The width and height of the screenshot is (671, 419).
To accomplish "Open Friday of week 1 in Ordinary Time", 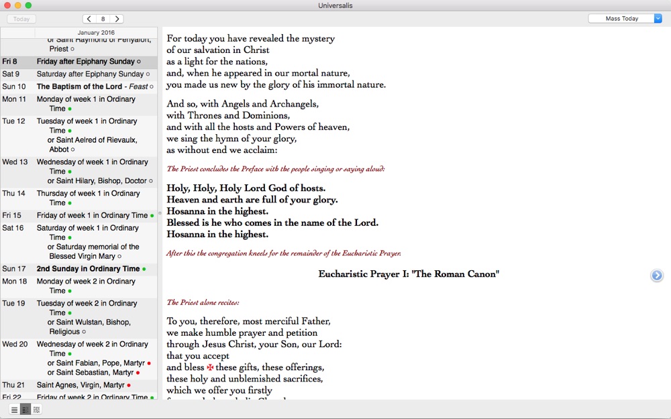I will tap(92, 215).
